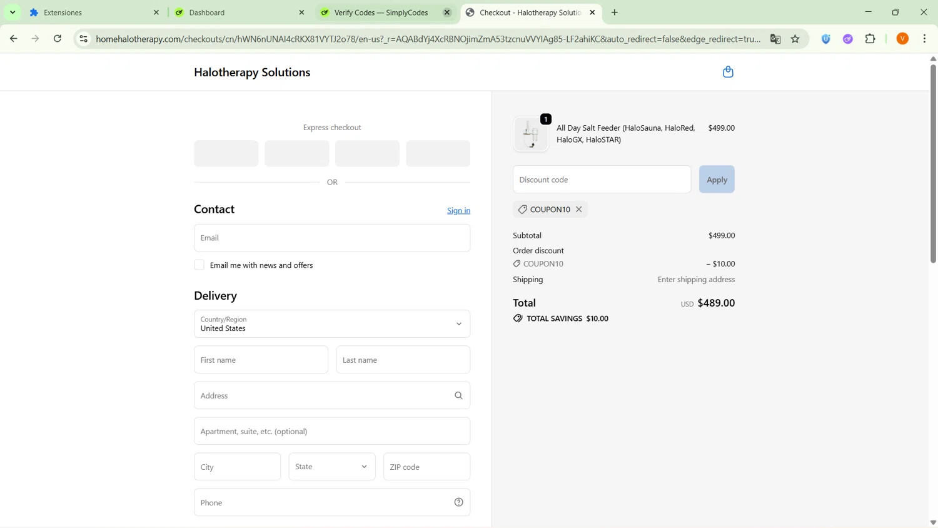The height and width of the screenshot is (528, 938).
Task: Focus the ZIP code field
Action: pyautogui.click(x=426, y=467)
